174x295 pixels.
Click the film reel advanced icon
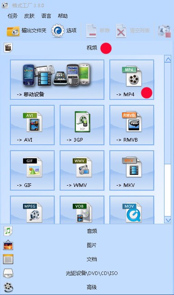coord(9,287)
